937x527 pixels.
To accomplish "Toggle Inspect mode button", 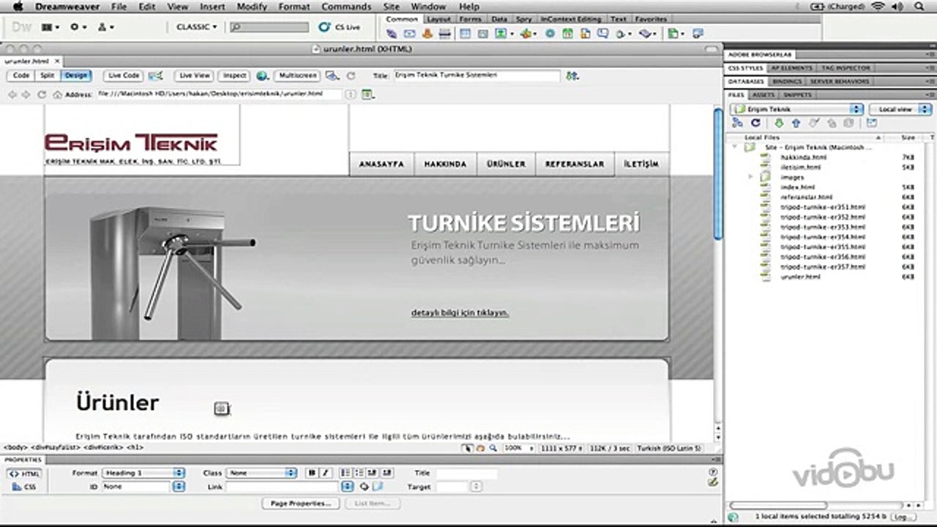I will tap(234, 75).
